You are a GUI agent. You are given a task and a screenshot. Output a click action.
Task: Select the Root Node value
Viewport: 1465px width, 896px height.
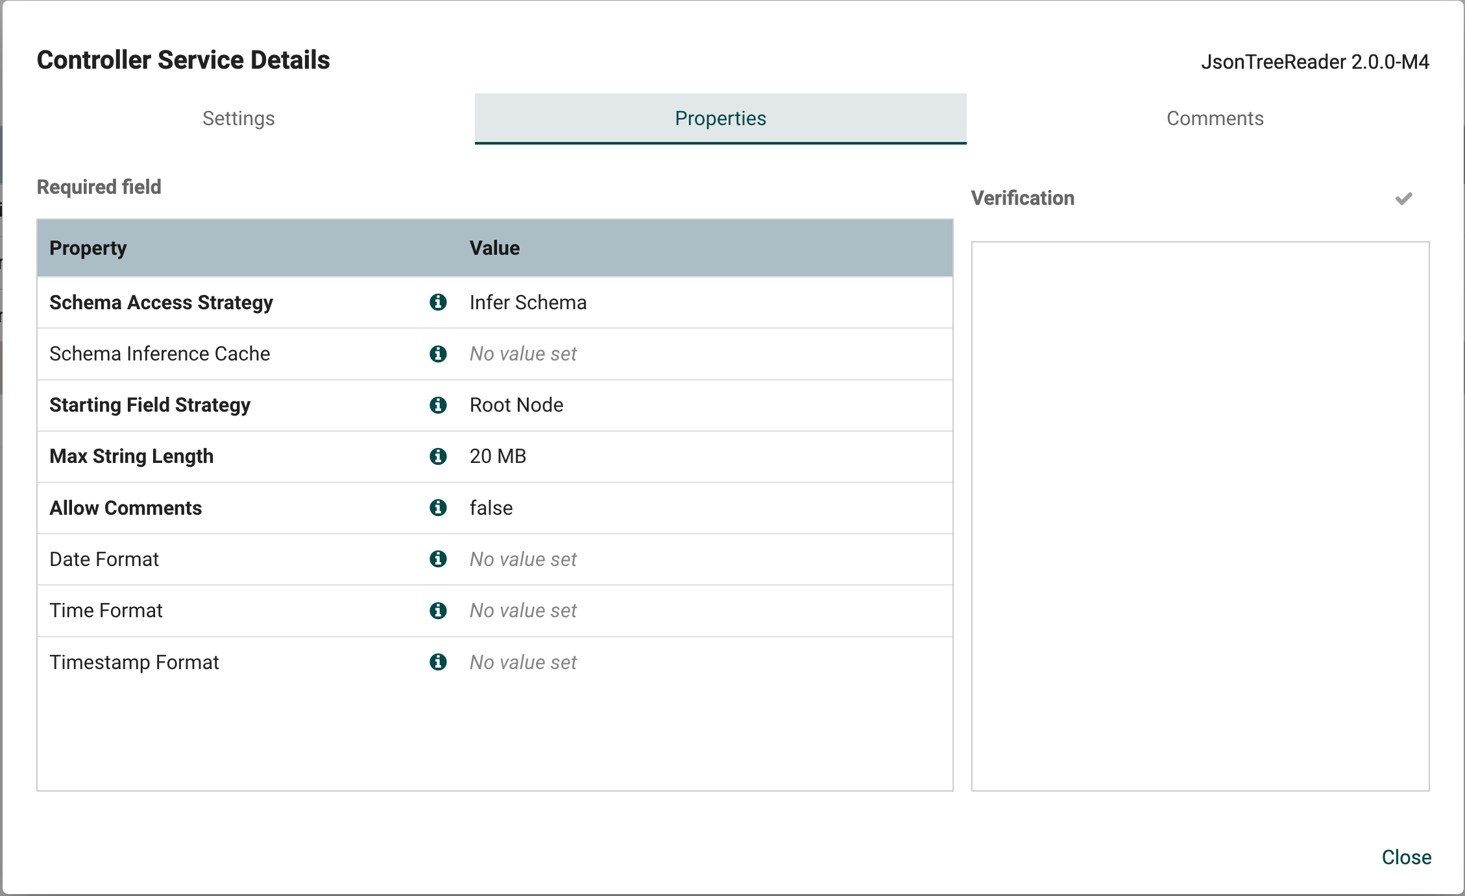(x=516, y=405)
